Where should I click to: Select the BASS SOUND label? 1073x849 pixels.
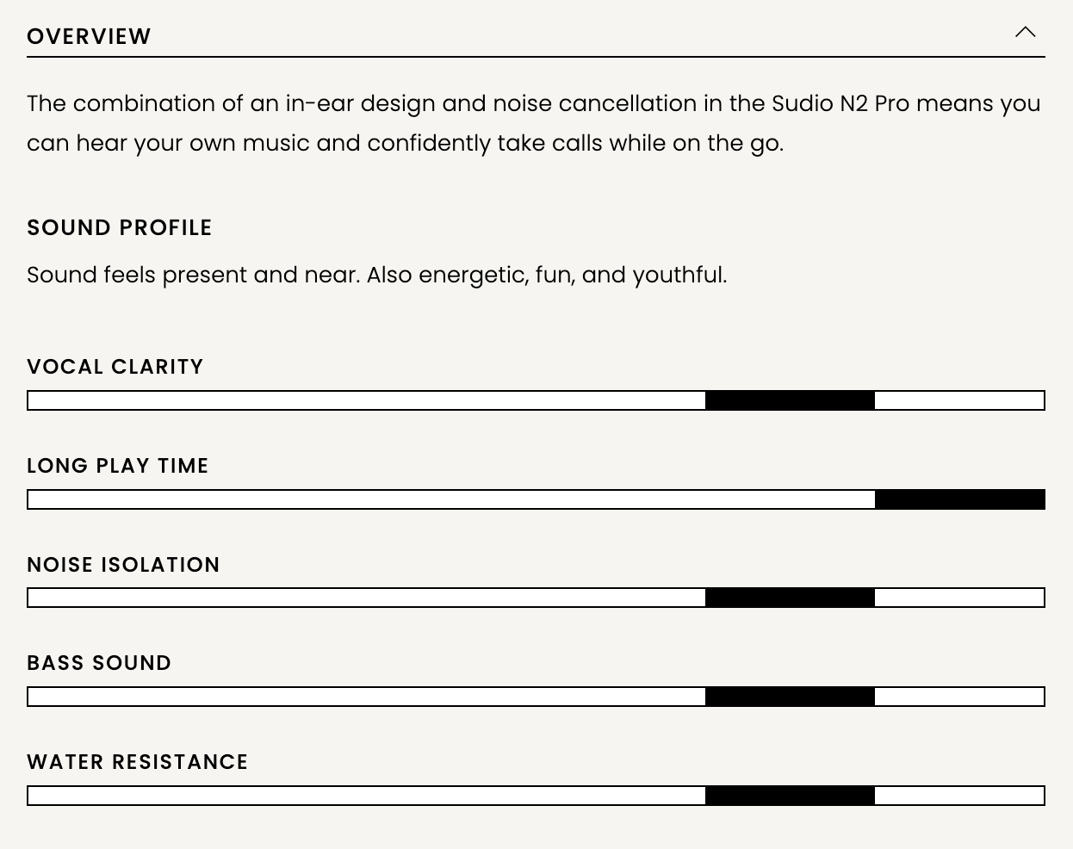coord(100,663)
